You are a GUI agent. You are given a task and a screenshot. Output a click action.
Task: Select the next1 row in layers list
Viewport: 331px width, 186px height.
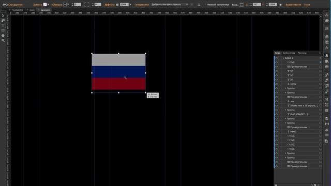(x=298, y=132)
